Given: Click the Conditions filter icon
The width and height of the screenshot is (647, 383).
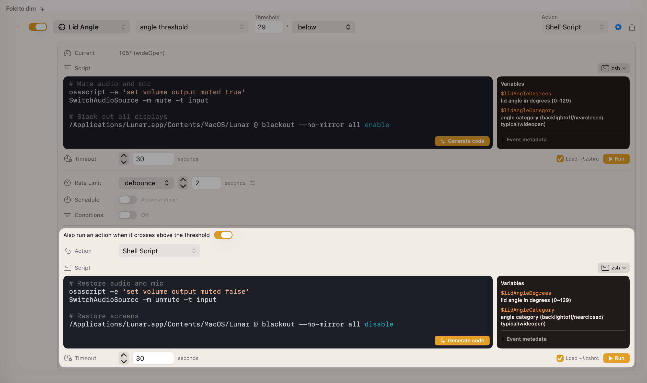Looking at the screenshot, I should (67, 215).
